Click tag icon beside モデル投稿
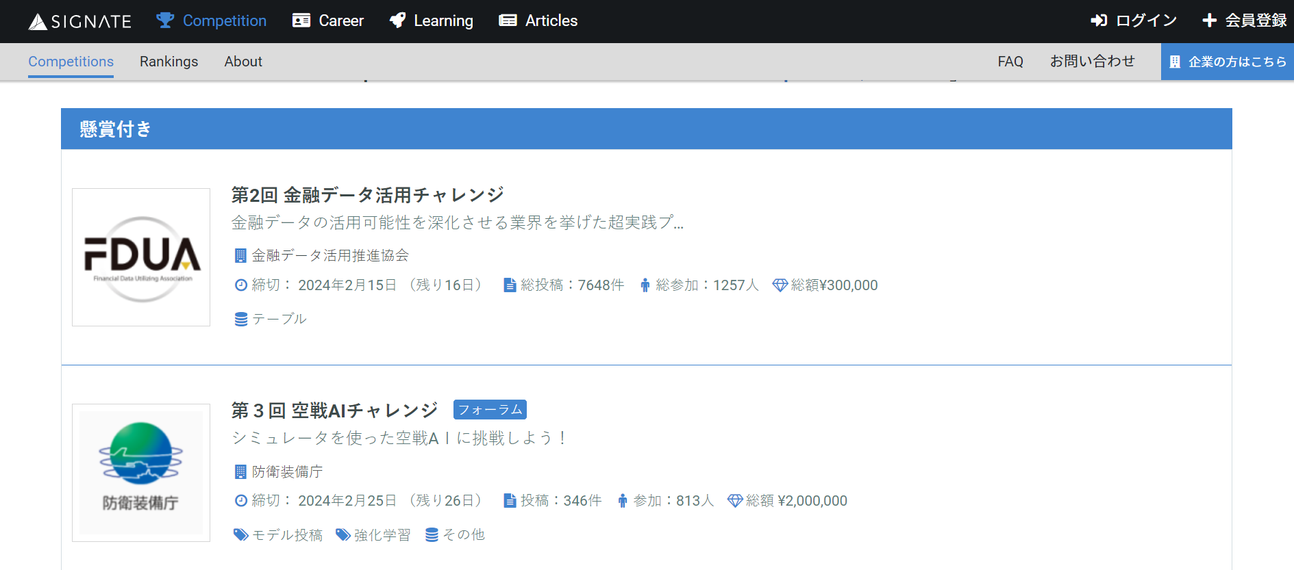 coord(241,534)
